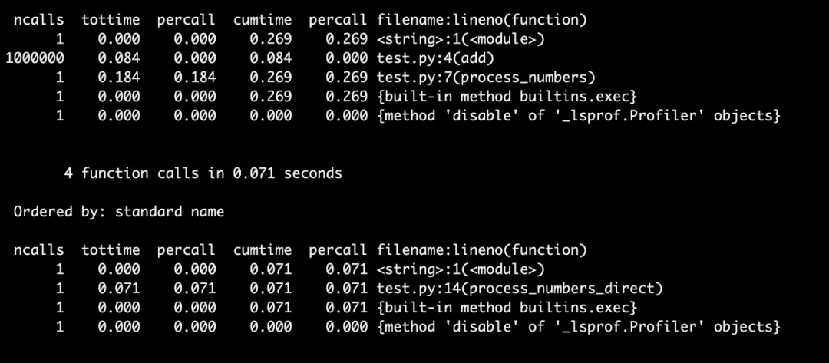The width and height of the screenshot is (829, 363).
Task: Click the 0.184 tottime value of process_numbers
Action: (x=119, y=77)
